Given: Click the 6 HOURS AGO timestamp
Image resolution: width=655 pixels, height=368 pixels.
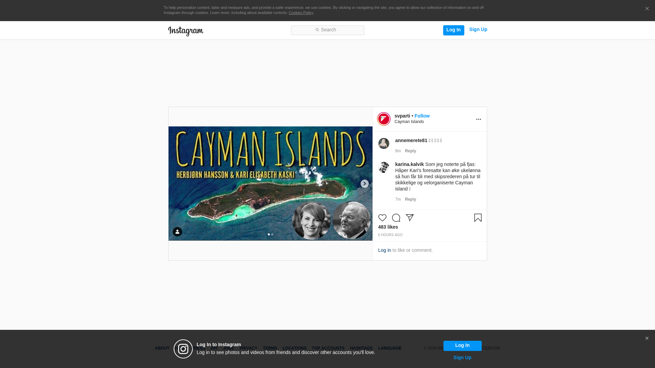Looking at the screenshot, I should [390, 235].
